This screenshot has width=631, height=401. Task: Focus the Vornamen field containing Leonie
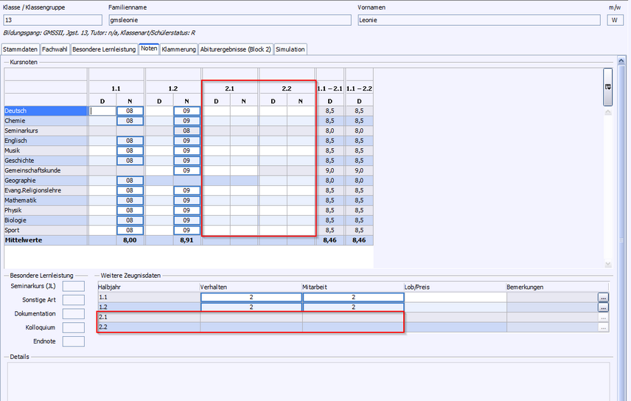(478, 20)
